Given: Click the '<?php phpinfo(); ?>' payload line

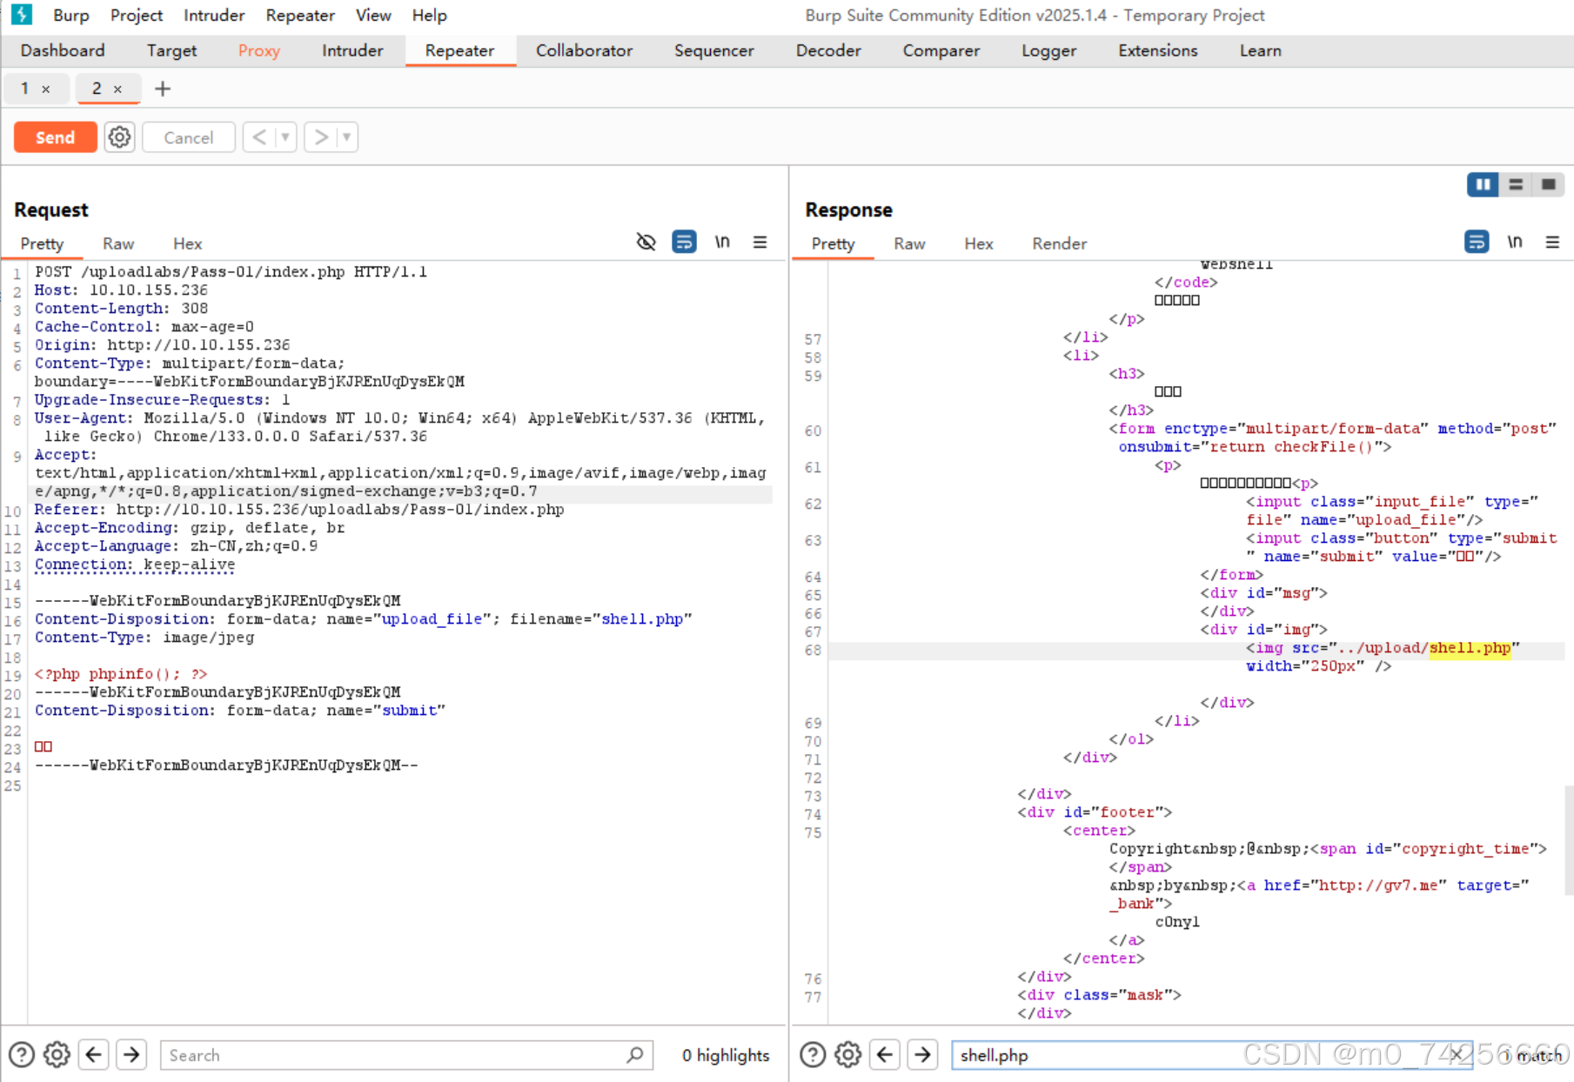Looking at the screenshot, I should pyautogui.click(x=121, y=674).
